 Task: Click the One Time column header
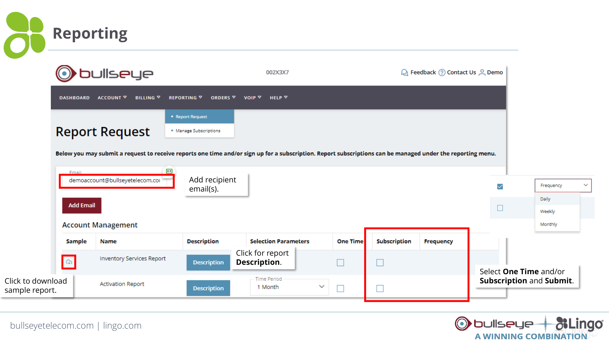coord(350,241)
